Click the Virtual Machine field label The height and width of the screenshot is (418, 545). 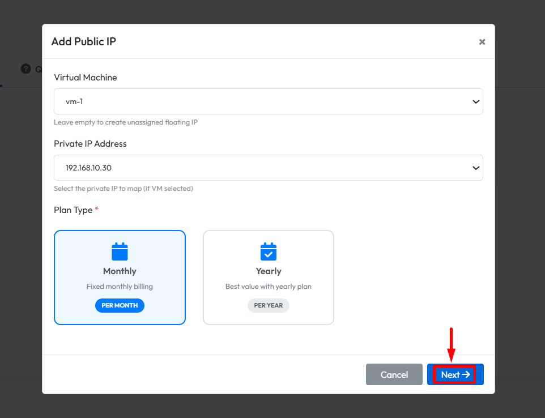(x=86, y=78)
